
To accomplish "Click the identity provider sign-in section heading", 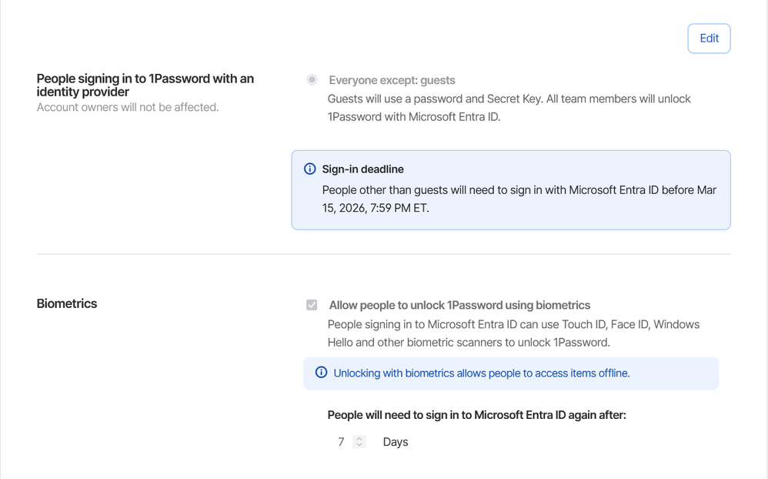I will point(145,85).
